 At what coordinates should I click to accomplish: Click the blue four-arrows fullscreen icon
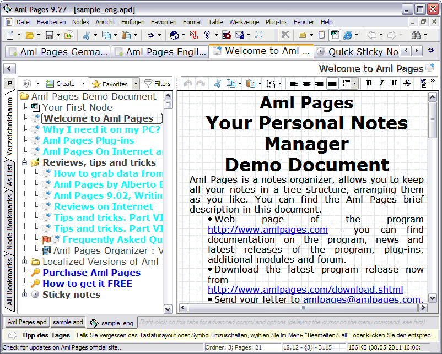click(x=259, y=35)
